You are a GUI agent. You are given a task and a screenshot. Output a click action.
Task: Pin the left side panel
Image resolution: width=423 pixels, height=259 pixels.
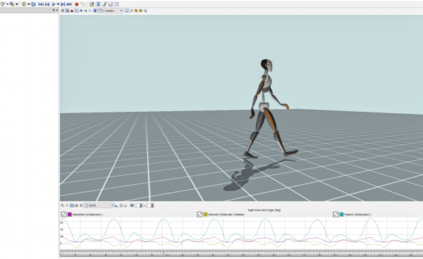click(x=53, y=10)
